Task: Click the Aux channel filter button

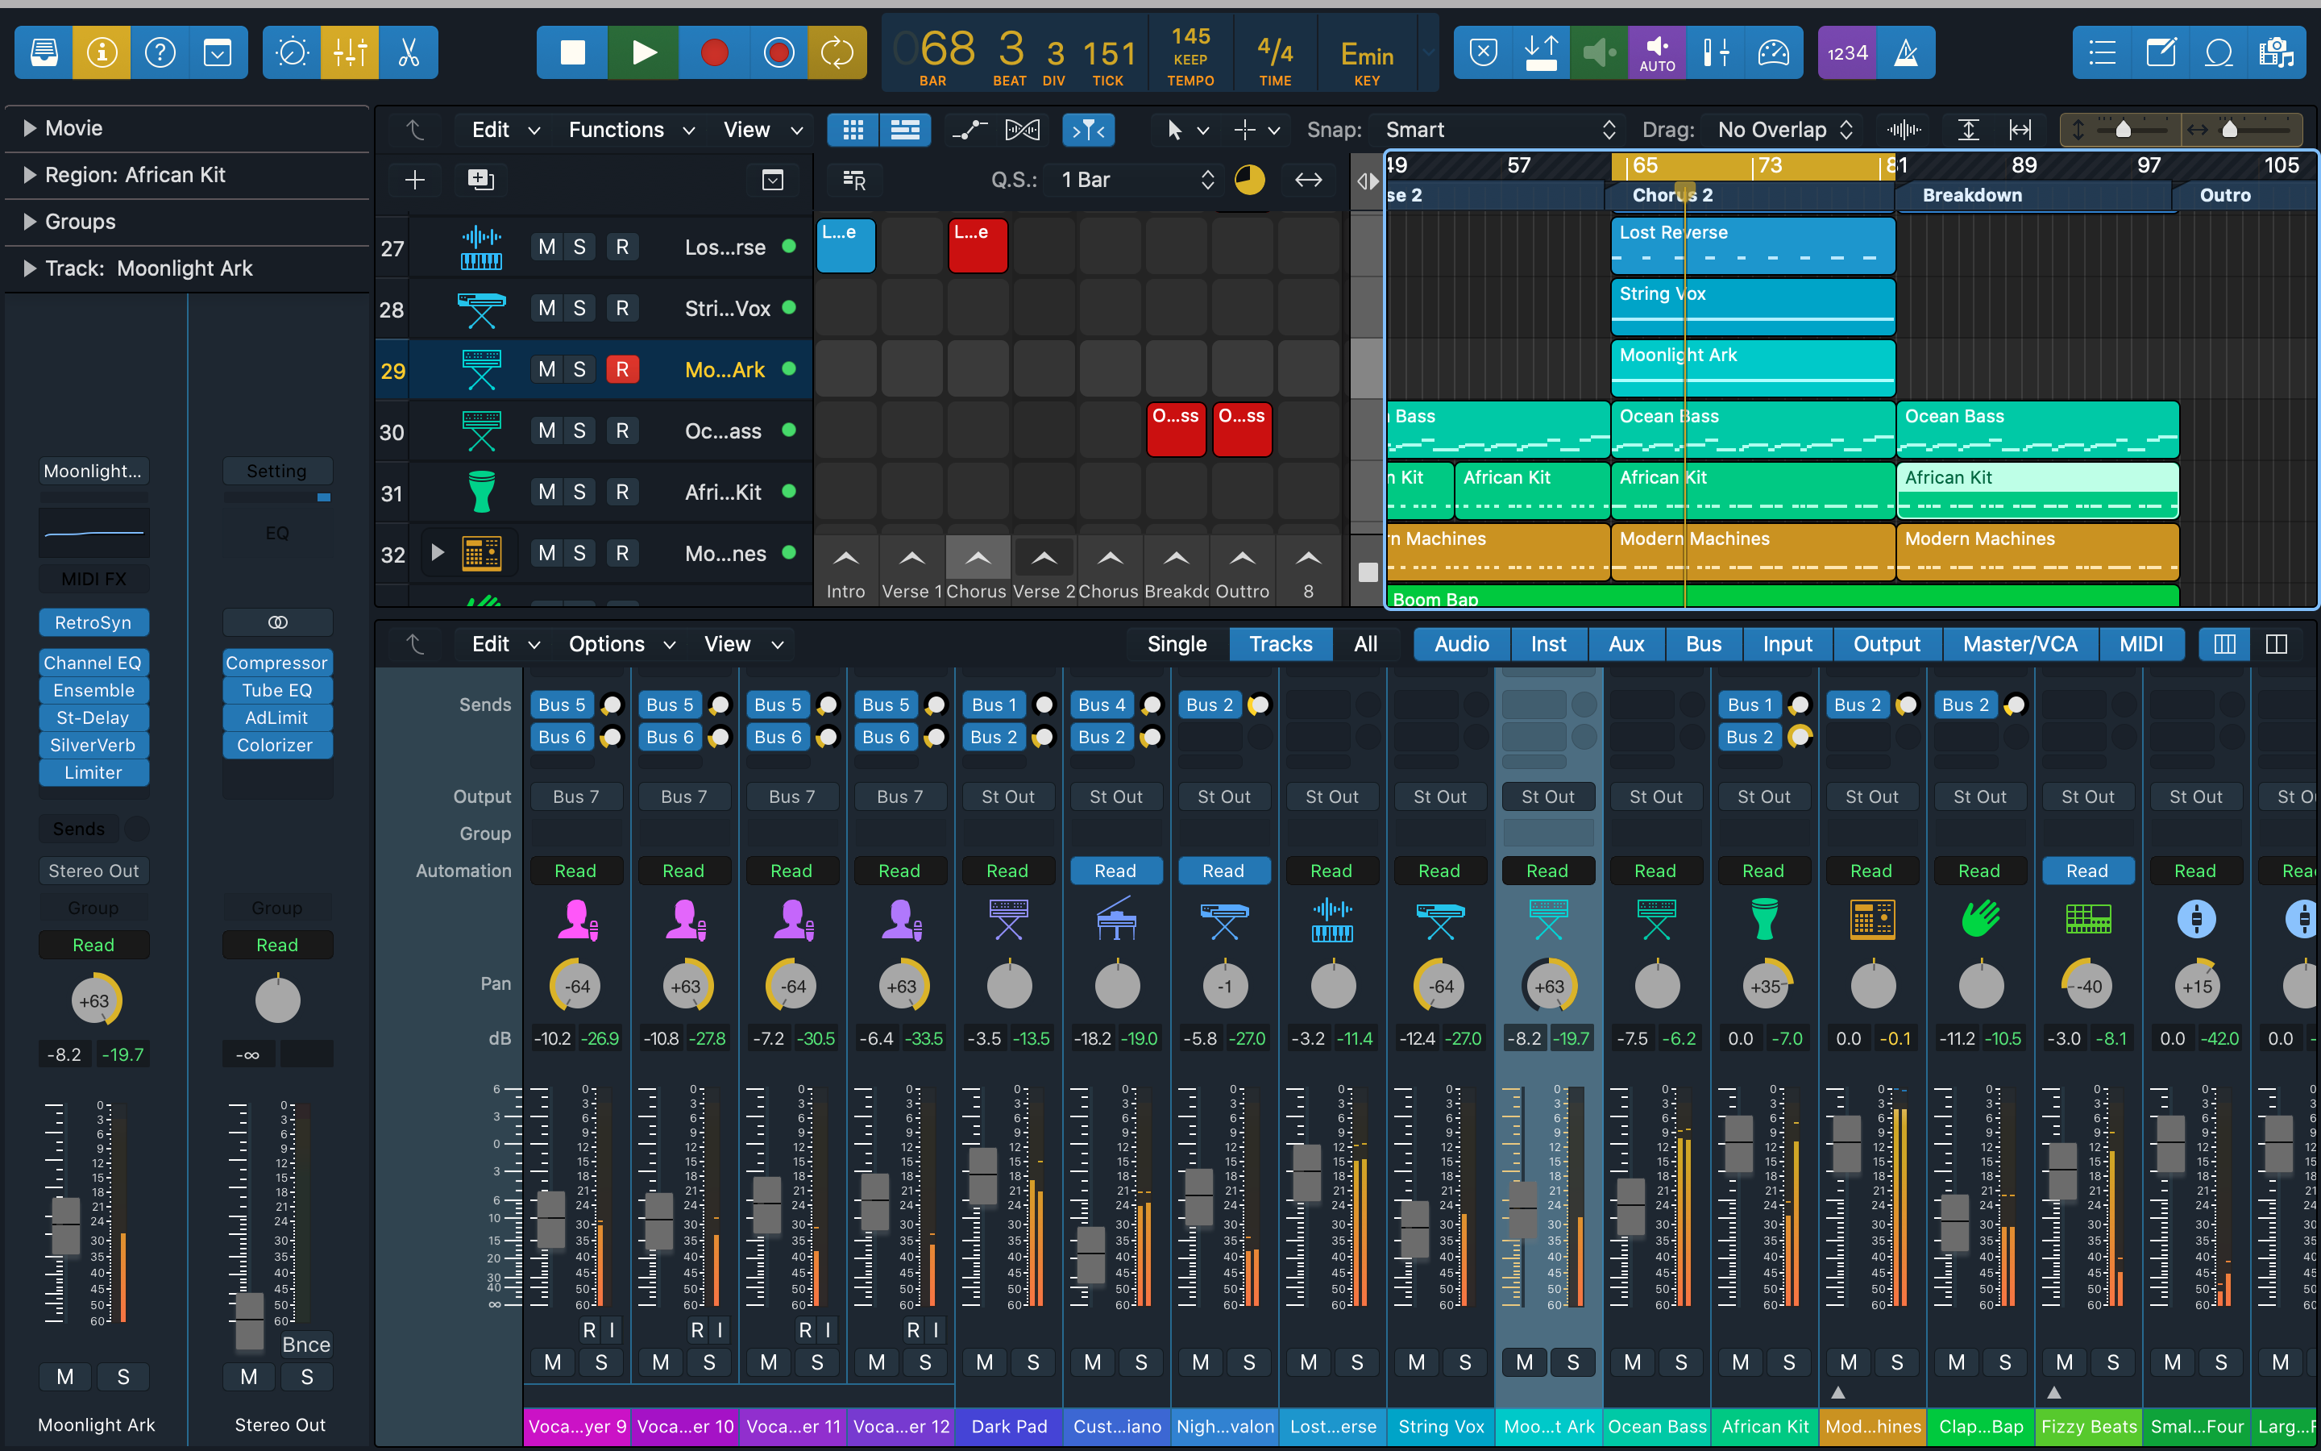Action: tap(1626, 644)
